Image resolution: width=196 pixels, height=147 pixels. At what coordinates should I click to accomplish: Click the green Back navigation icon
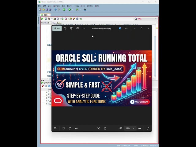[x=64, y=9]
